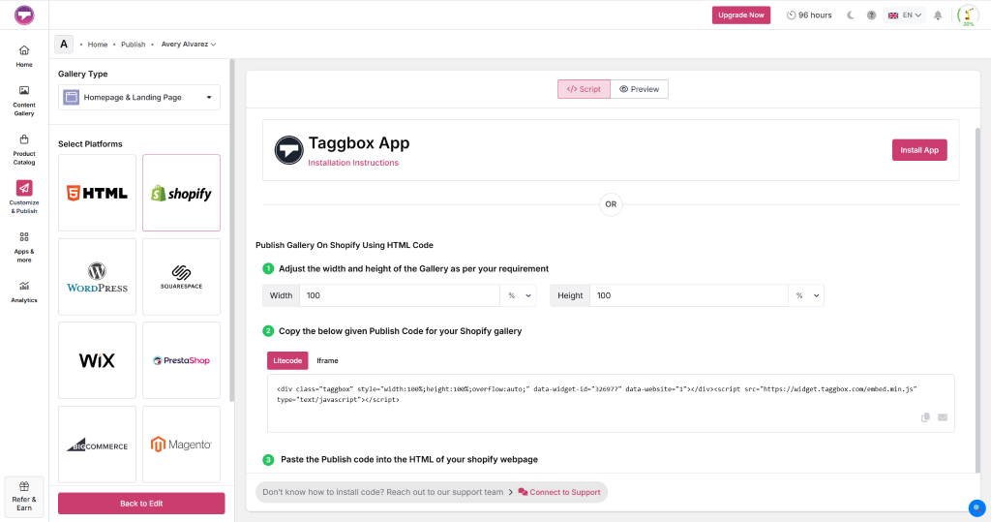The height and width of the screenshot is (522, 991).
Task: Select the Squarespace platform tile
Action: pos(181,277)
